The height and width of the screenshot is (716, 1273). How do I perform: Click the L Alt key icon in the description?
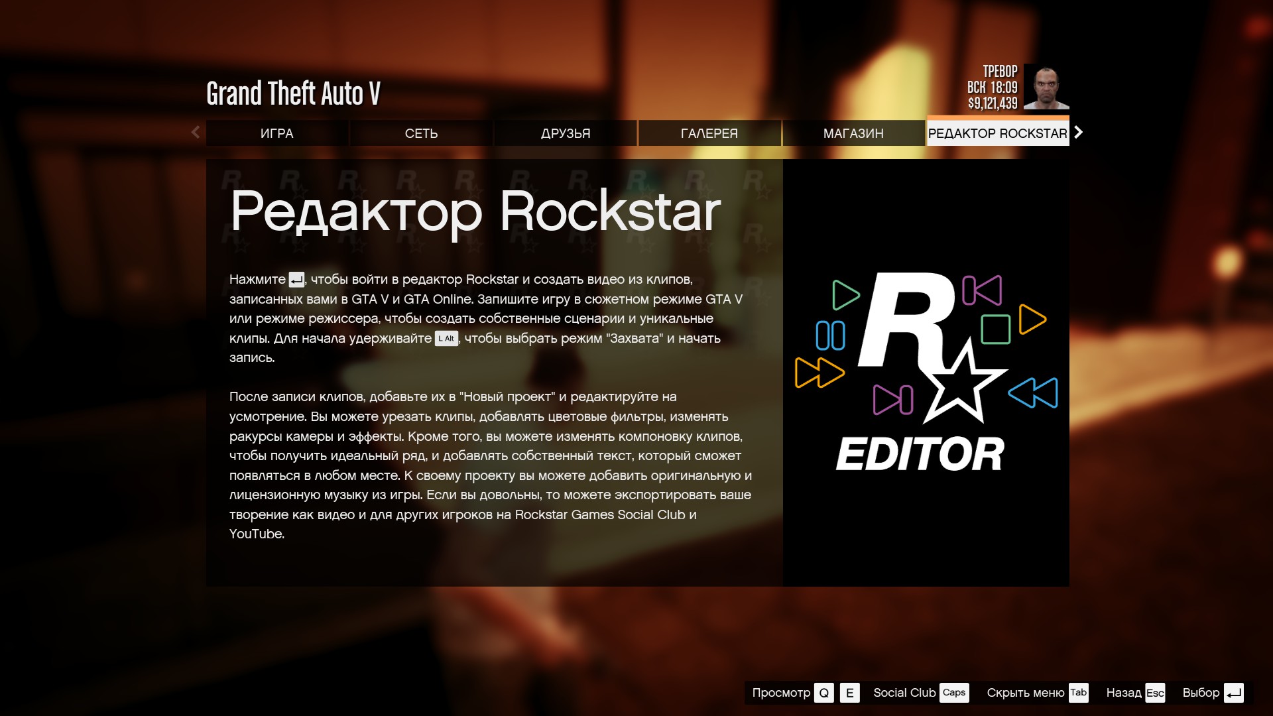click(446, 339)
